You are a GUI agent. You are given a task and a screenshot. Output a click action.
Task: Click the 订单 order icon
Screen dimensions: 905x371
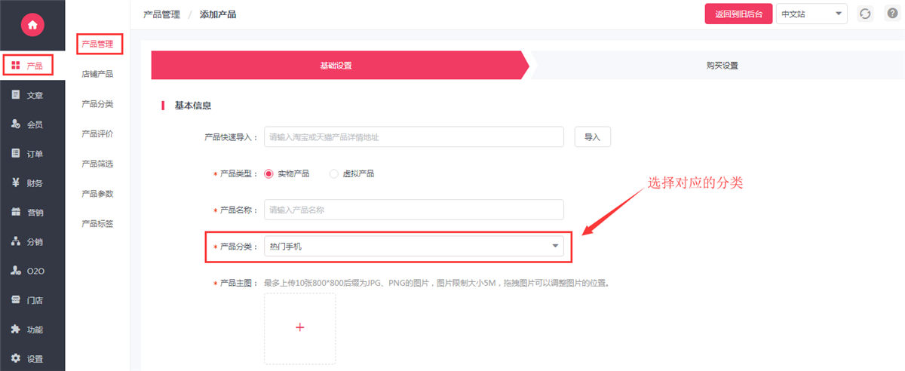point(16,154)
